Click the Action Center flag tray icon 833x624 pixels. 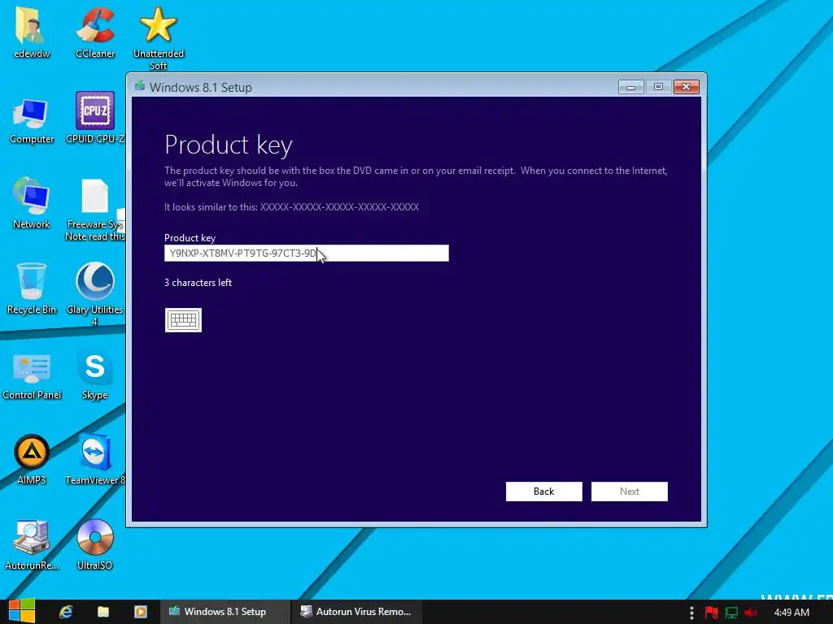point(711,613)
